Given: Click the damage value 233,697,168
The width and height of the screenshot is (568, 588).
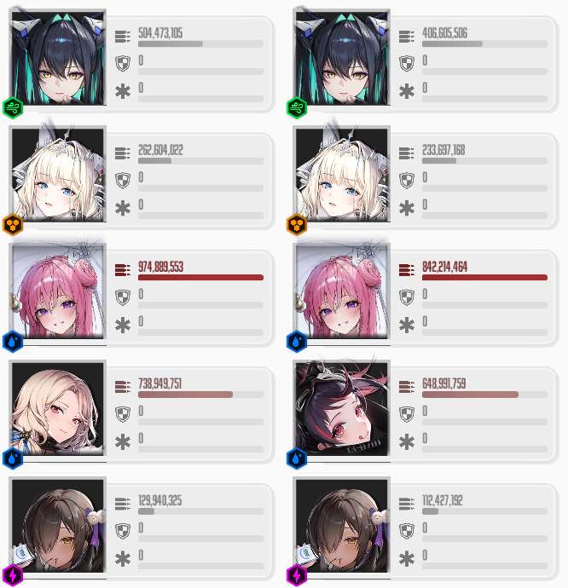Looking at the screenshot, I should coord(443,150).
